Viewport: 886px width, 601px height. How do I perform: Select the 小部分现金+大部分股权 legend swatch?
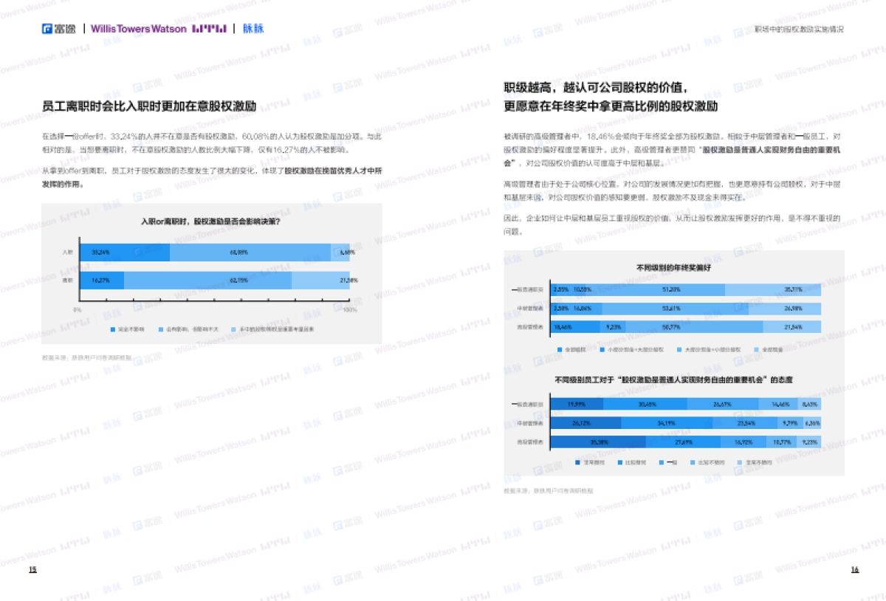pos(601,348)
